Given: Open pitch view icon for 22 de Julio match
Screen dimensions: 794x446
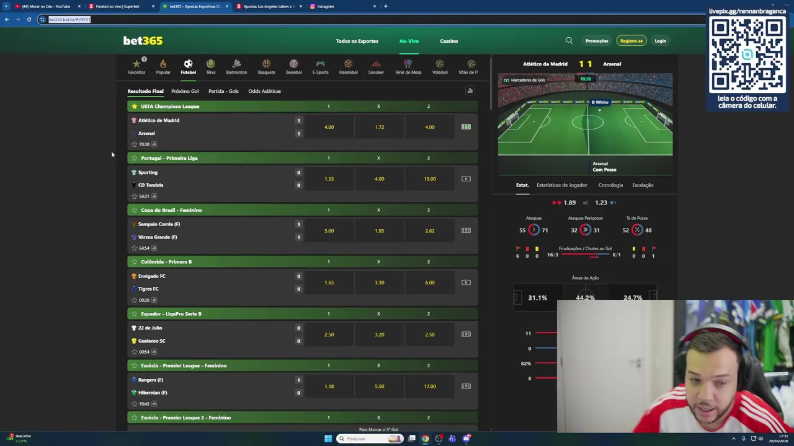Looking at the screenshot, I should (x=466, y=334).
